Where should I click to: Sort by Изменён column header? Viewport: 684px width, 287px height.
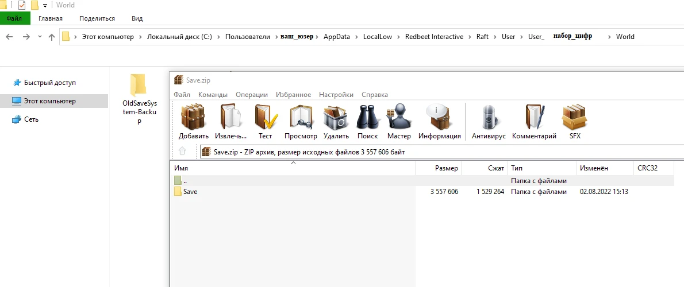(x=605, y=168)
